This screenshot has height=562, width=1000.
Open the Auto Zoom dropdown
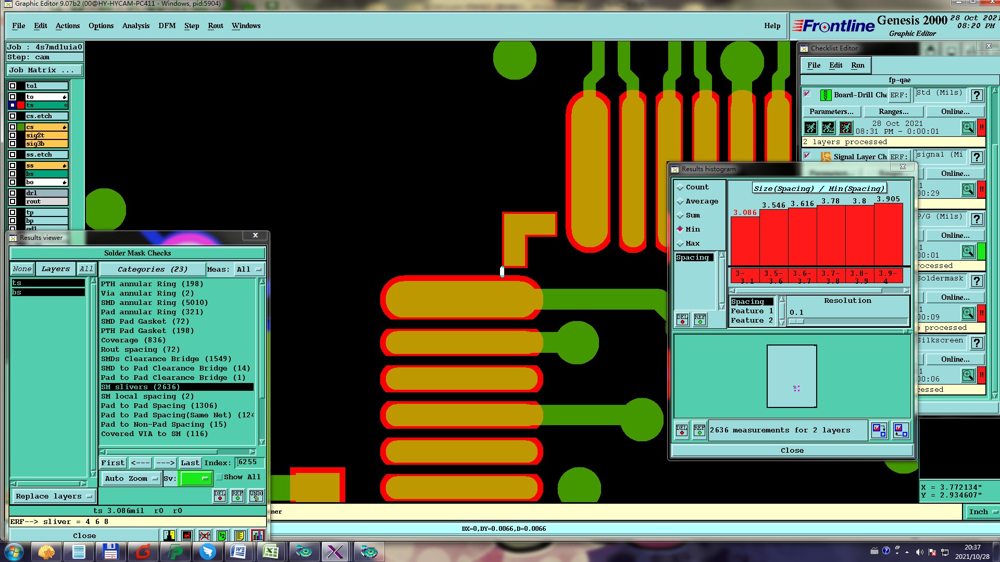(x=131, y=479)
